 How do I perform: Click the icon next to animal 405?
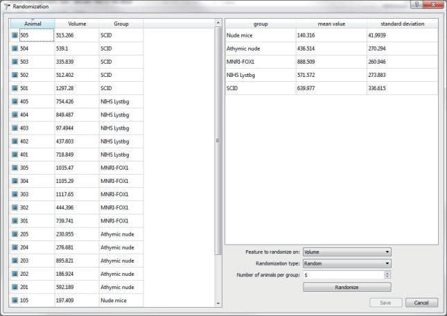pyautogui.click(x=15, y=101)
